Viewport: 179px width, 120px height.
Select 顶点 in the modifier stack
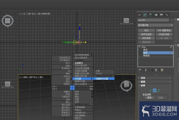(x=145, y=50)
